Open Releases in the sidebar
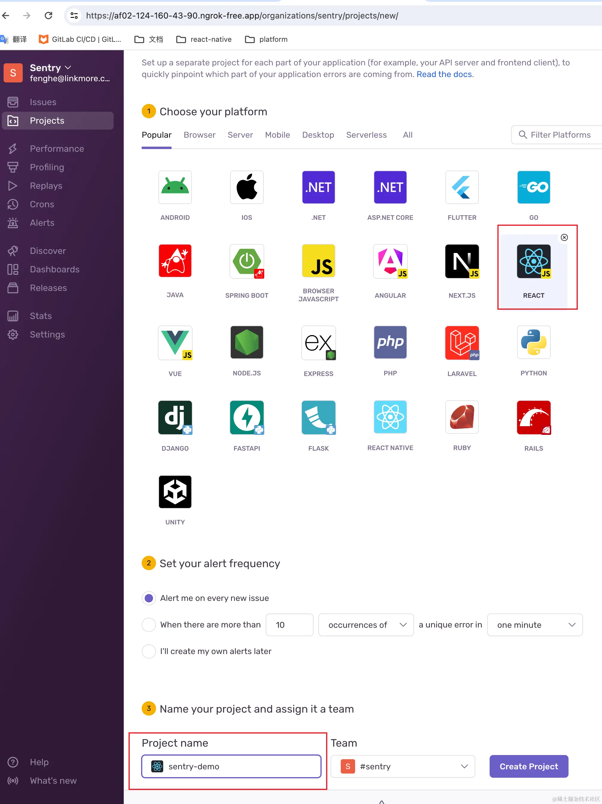This screenshot has height=804, width=602. tap(57, 288)
